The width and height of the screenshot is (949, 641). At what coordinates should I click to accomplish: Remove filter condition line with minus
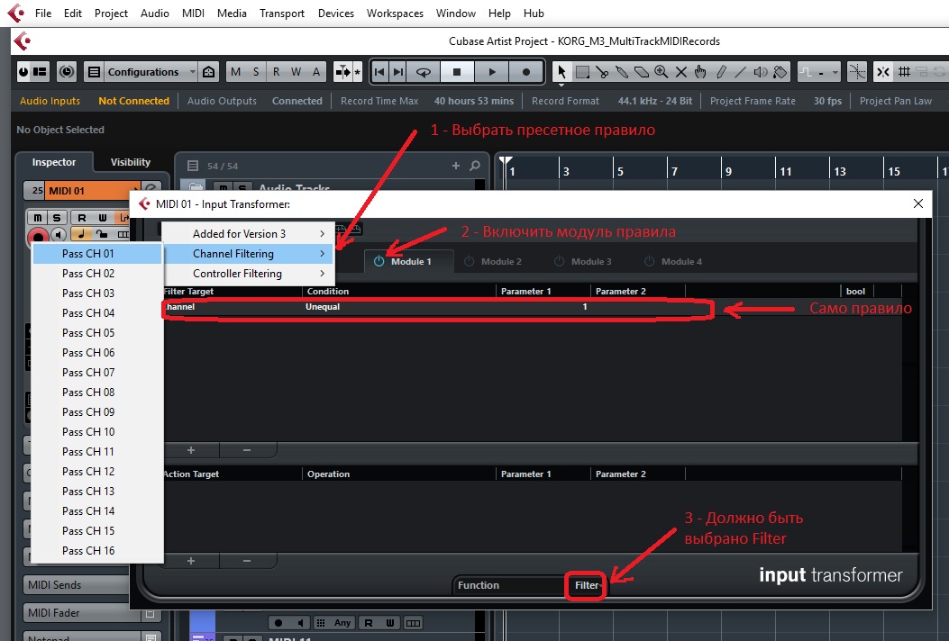pos(247,450)
